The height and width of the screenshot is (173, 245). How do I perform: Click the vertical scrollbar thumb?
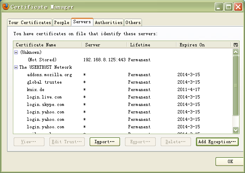235,86
